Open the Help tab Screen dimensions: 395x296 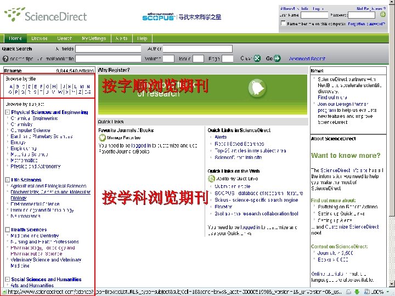[x=142, y=38]
